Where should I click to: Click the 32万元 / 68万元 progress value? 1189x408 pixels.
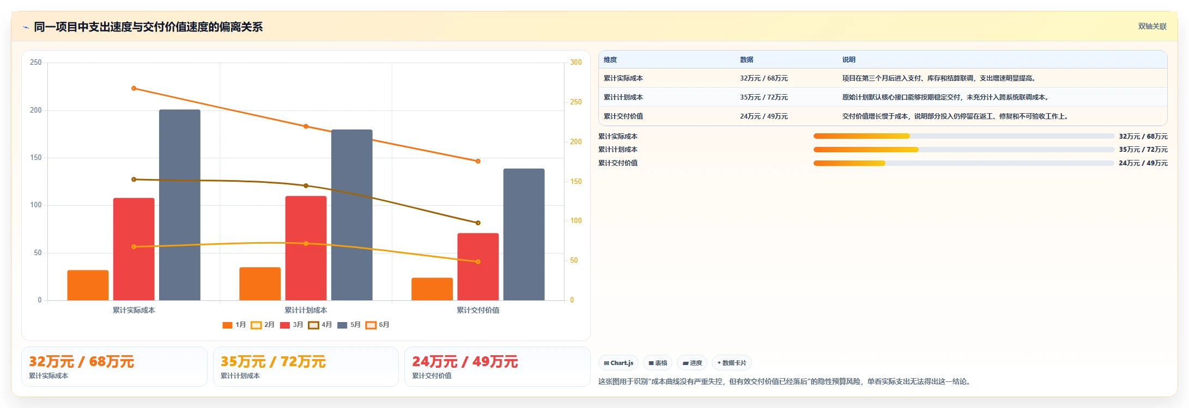pos(1143,137)
